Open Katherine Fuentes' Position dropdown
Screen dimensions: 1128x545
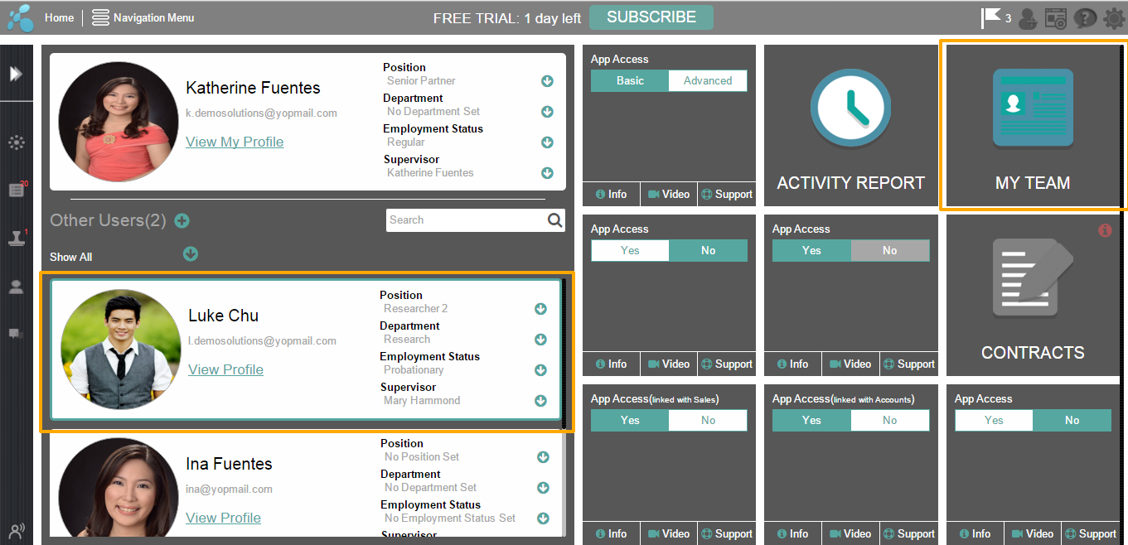point(547,81)
